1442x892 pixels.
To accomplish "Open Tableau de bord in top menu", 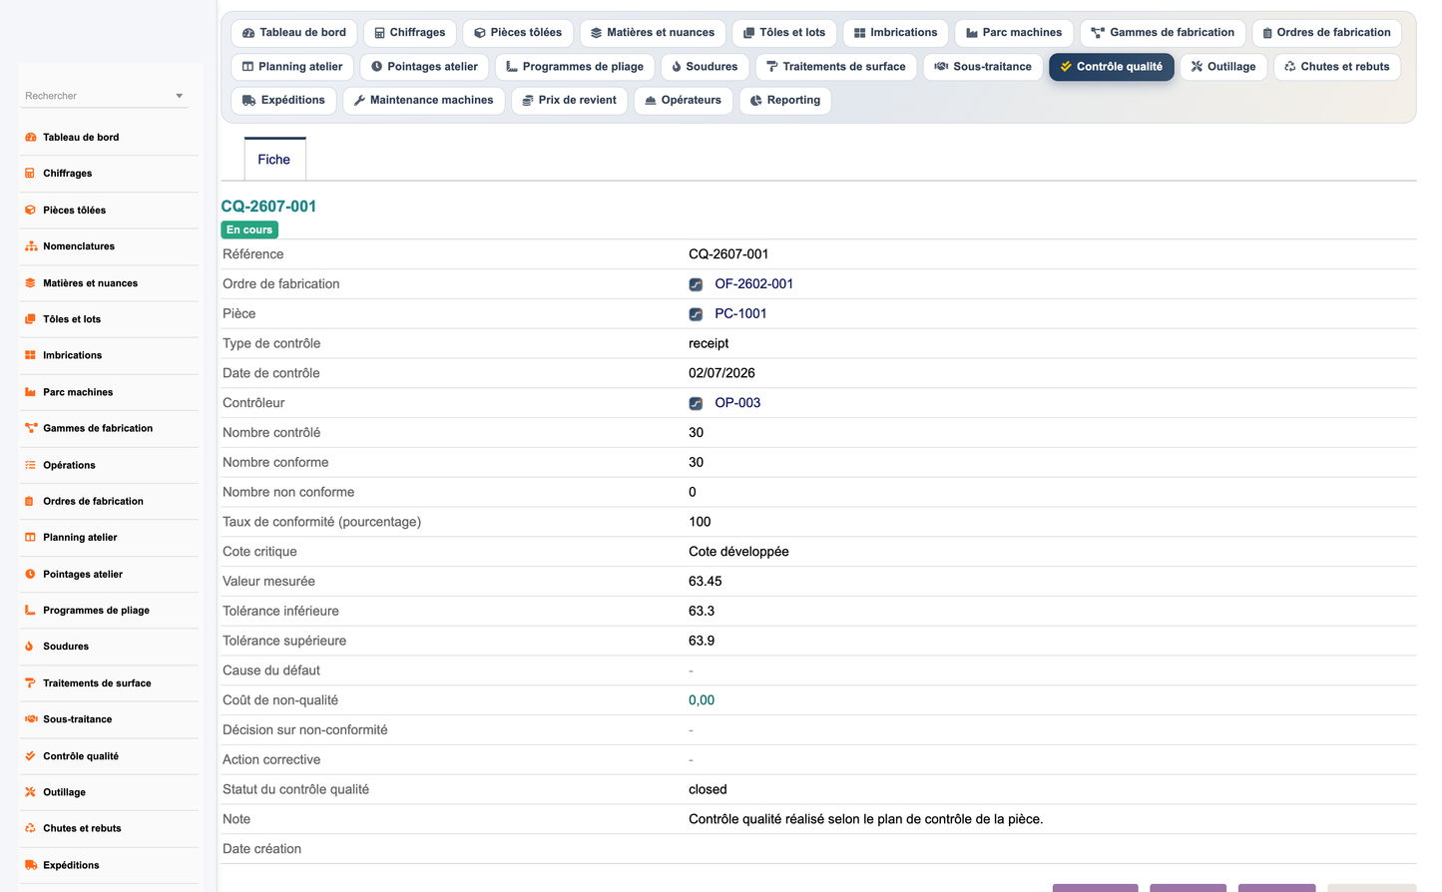I will [x=294, y=33].
